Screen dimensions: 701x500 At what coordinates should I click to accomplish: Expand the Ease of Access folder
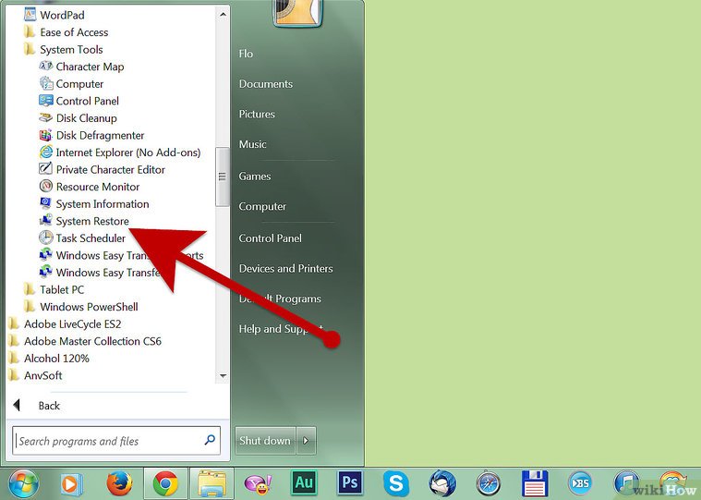coord(66,32)
